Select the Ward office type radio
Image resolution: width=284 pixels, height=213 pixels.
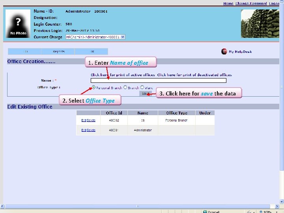point(142,87)
